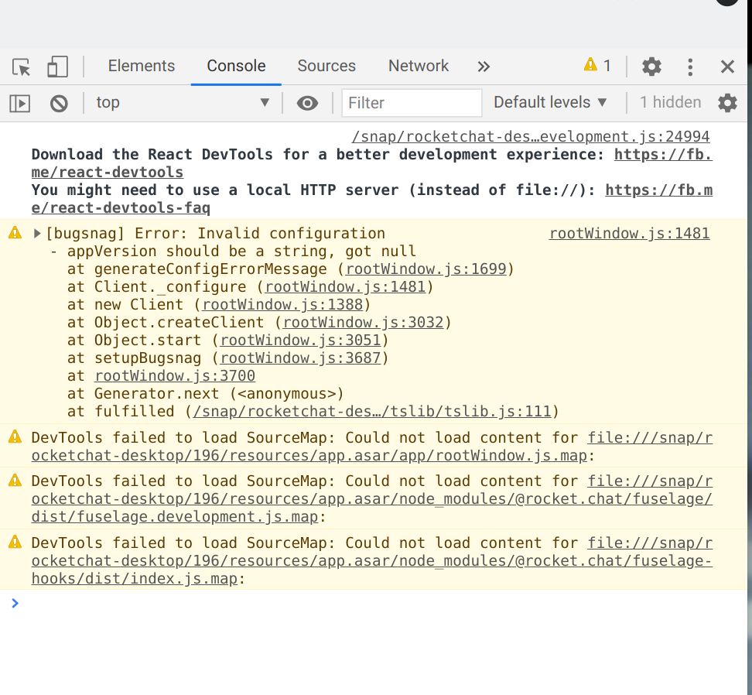Show more tabs via double chevron
Viewport: 752px width, 695px height.
coord(484,67)
